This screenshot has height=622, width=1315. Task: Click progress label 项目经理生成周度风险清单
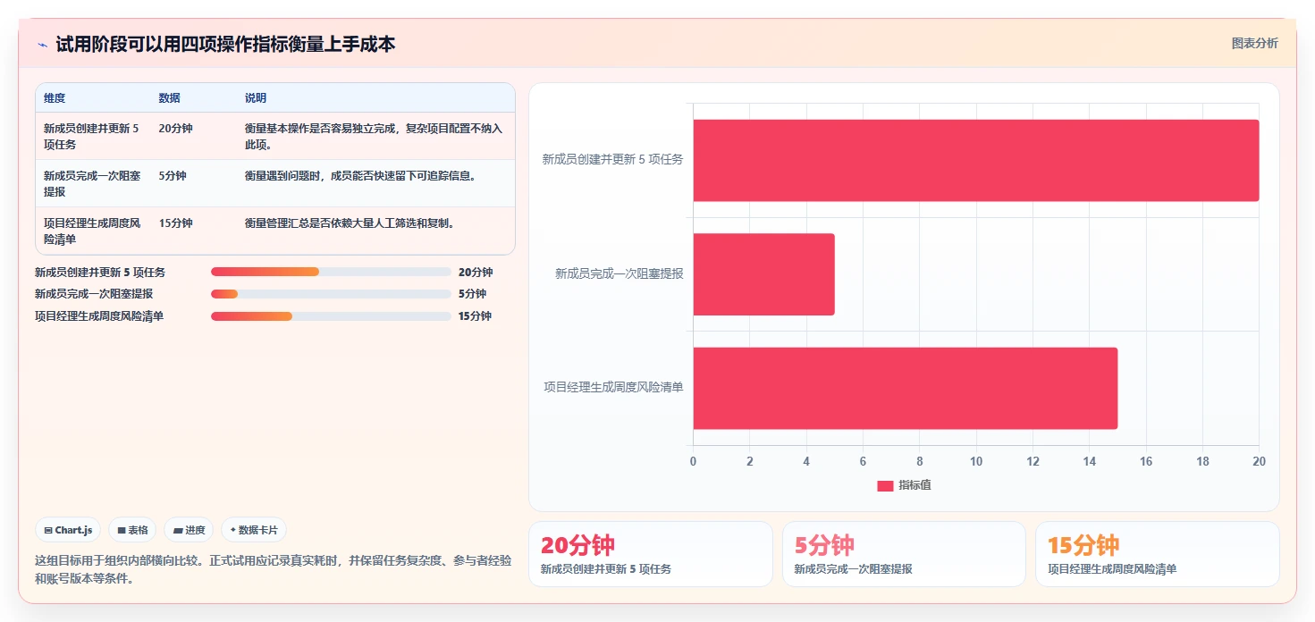(99, 316)
